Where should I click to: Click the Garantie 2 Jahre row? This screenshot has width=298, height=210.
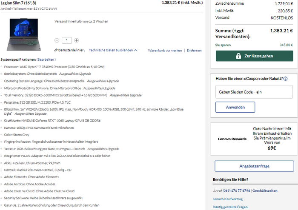click(52, 205)
